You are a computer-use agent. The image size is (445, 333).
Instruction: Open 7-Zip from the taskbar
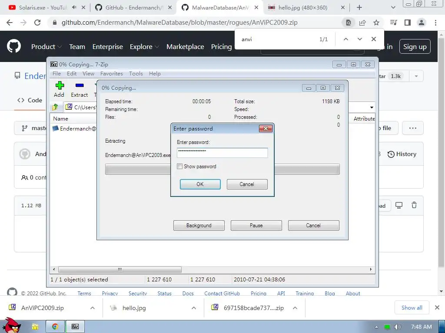coord(75,327)
